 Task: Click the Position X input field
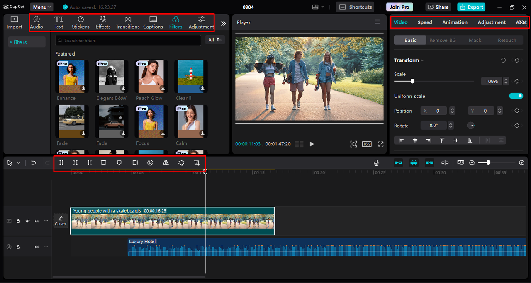coord(434,111)
